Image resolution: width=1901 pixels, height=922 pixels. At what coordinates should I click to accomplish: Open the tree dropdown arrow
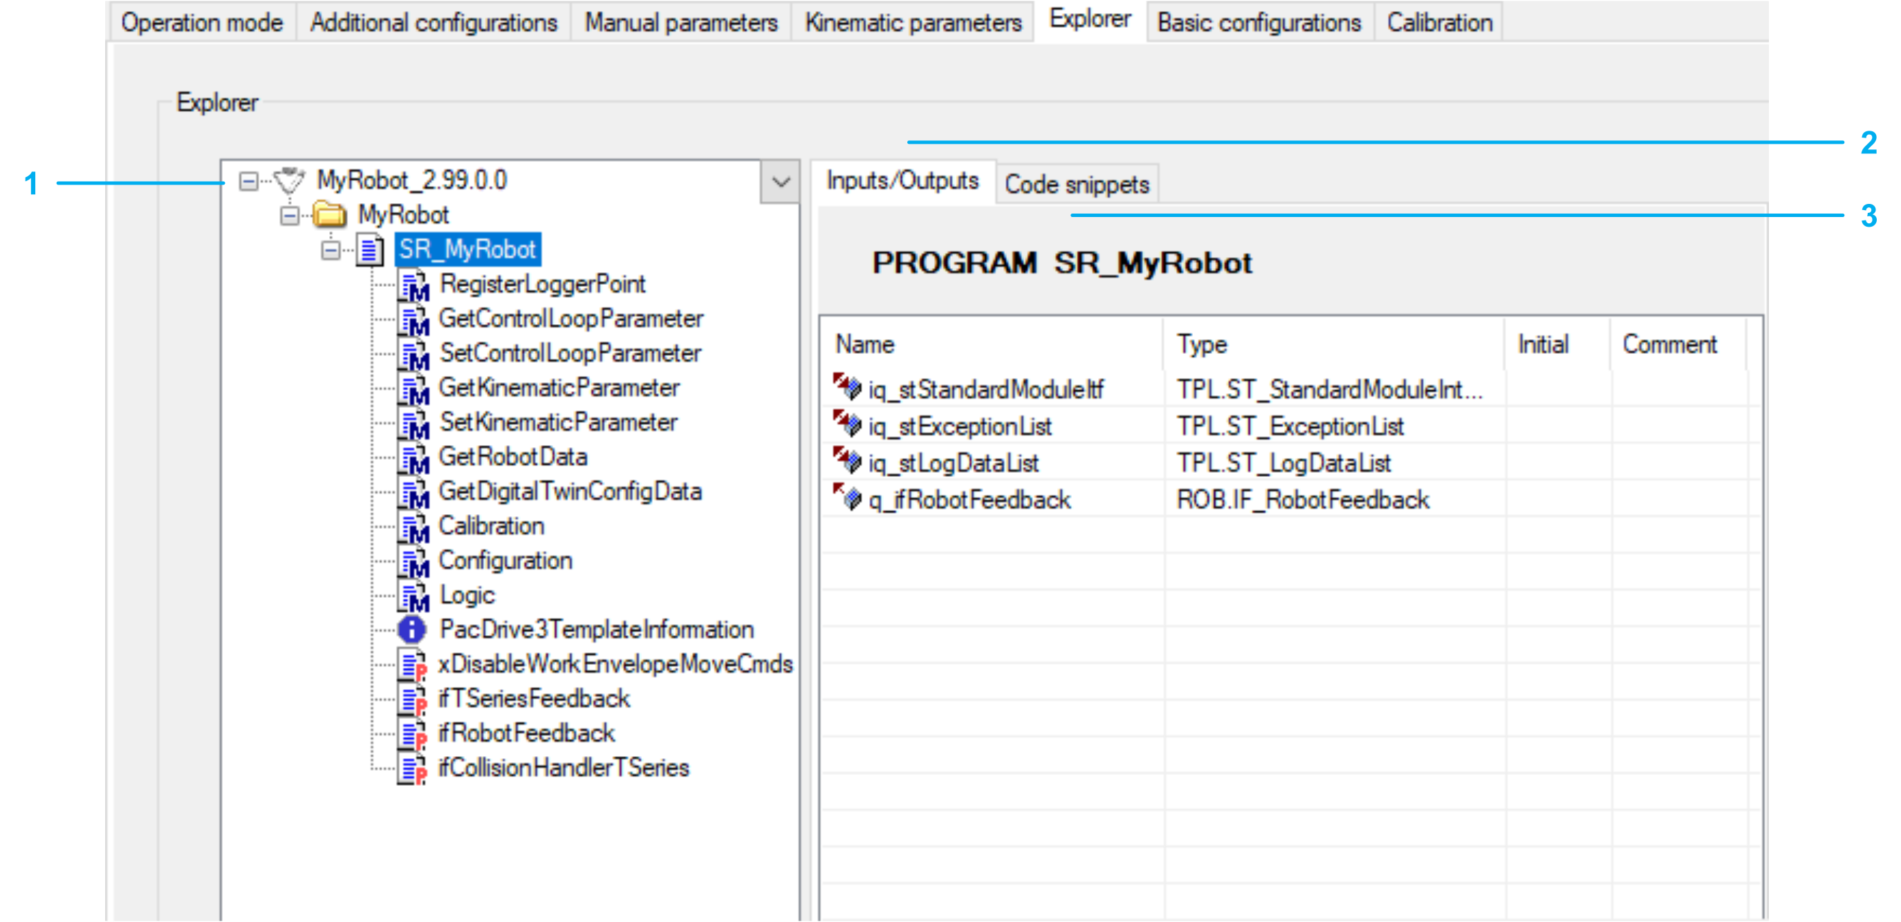click(x=781, y=182)
